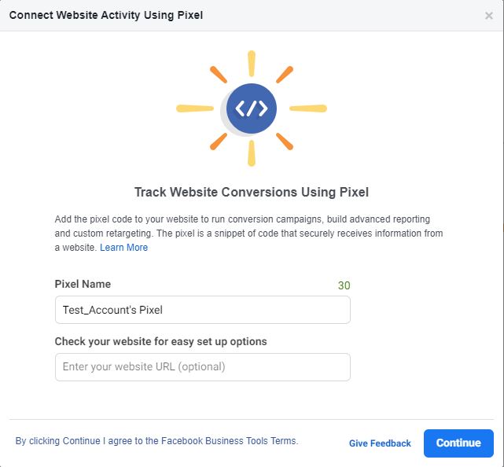Open the Facebook Business Tools Terms link
Screen dimensions: 504x467
(229, 440)
